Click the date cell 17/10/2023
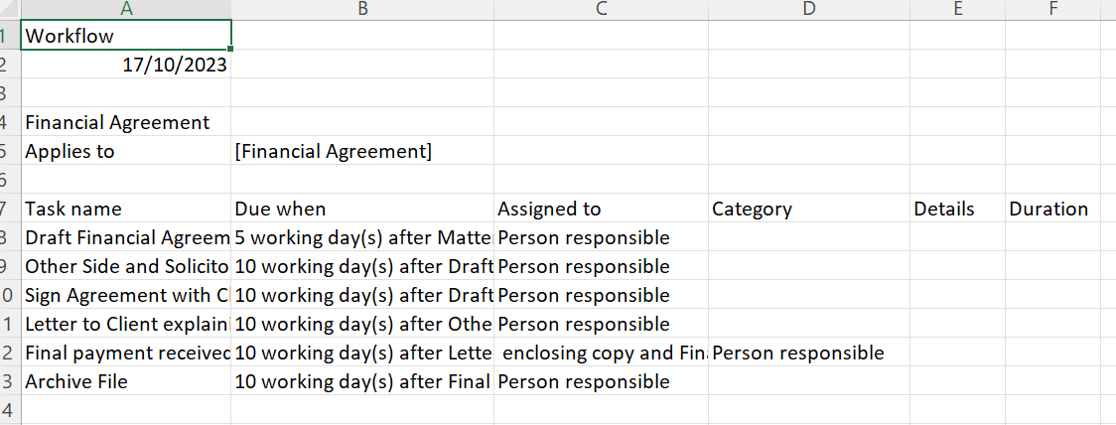1116x425 pixels. [x=126, y=65]
